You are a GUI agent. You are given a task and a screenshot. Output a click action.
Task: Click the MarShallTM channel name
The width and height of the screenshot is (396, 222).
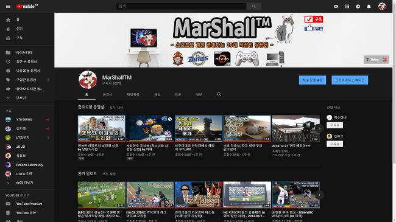pos(117,77)
